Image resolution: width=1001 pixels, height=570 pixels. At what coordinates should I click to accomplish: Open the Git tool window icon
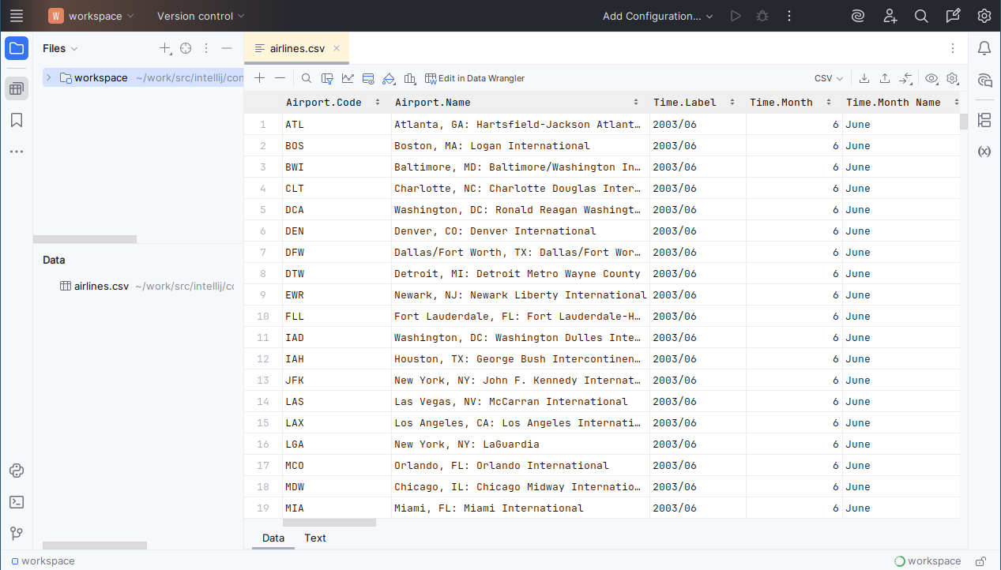(x=17, y=534)
